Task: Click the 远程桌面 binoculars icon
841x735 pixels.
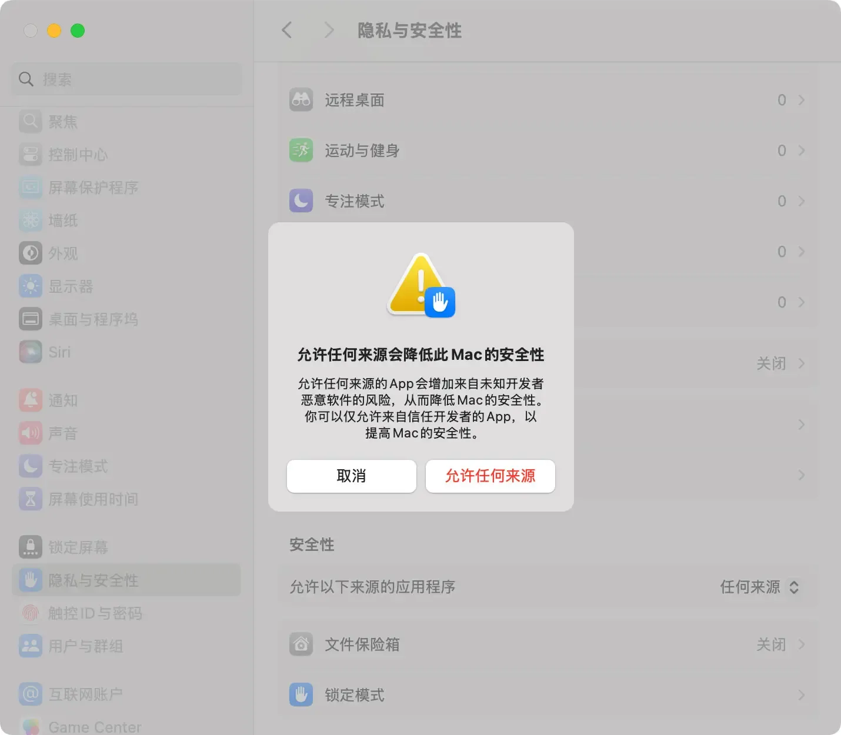Action: [301, 99]
